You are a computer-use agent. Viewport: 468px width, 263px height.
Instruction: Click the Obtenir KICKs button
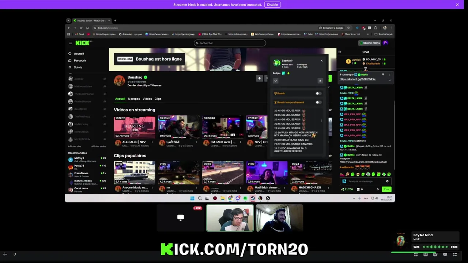point(370,43)
